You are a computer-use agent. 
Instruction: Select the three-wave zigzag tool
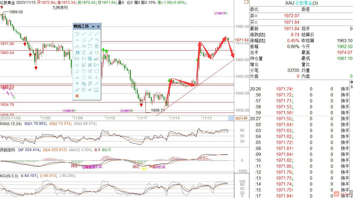pos(97,40)
